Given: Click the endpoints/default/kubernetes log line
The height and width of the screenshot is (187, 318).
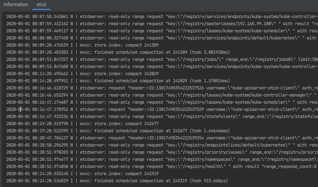Looking at the screenshot, I should point(162,38).
